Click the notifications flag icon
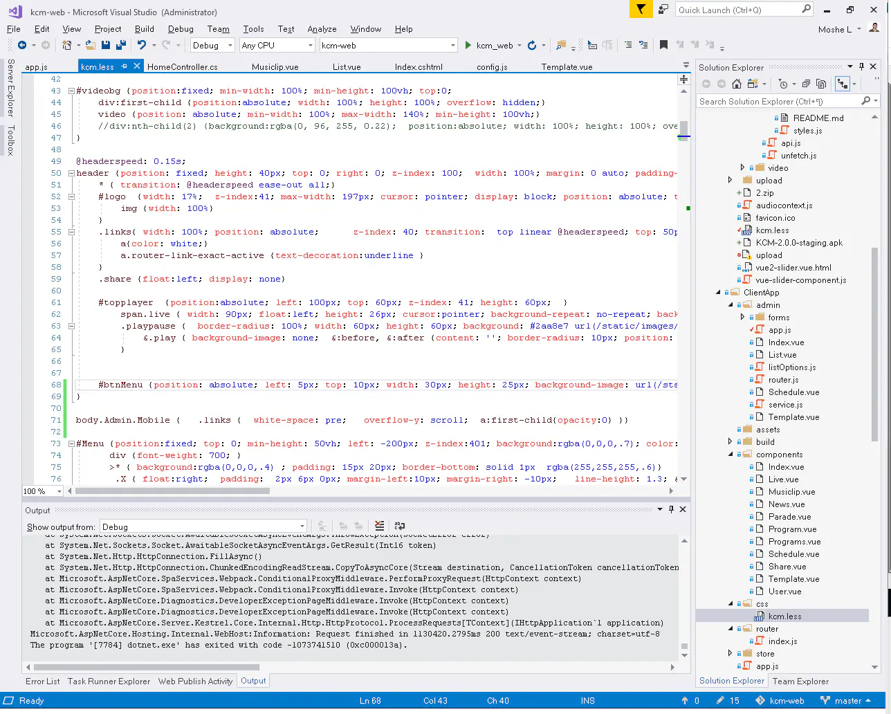 [641, 9]
